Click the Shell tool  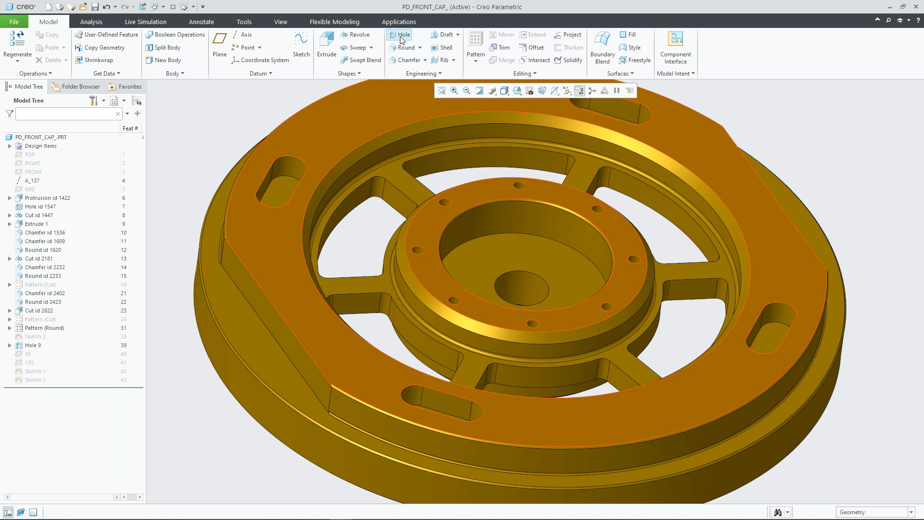point(441,48)
